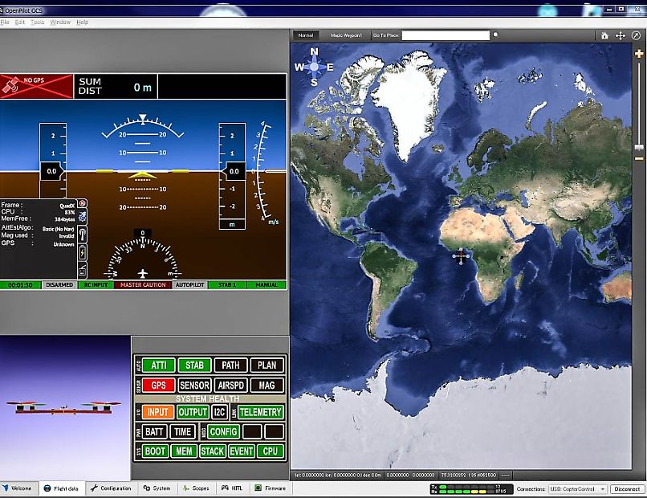Open the antenna telemetry panel icon
The height and width of the screenshot is (498, 647).
pyautogui.click(x=83, y=235)
